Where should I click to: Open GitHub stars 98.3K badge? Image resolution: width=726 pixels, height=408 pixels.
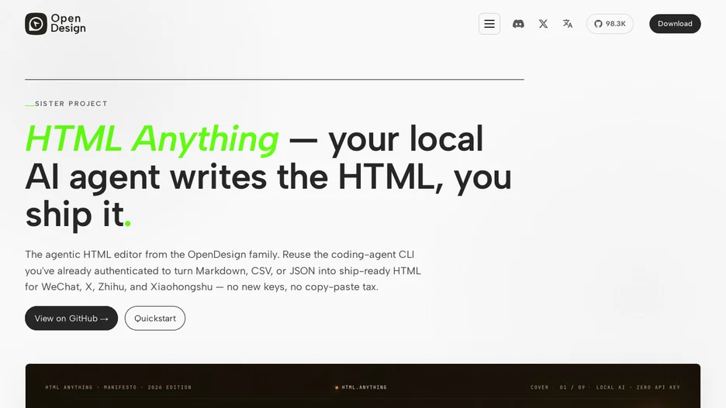[x=610, y=23]
